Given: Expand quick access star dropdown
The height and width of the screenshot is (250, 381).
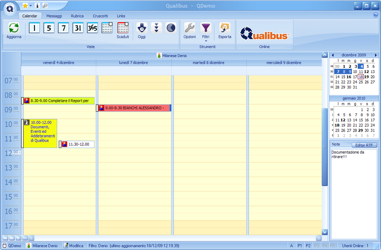Looking at the screenshot, I should 31,6.
